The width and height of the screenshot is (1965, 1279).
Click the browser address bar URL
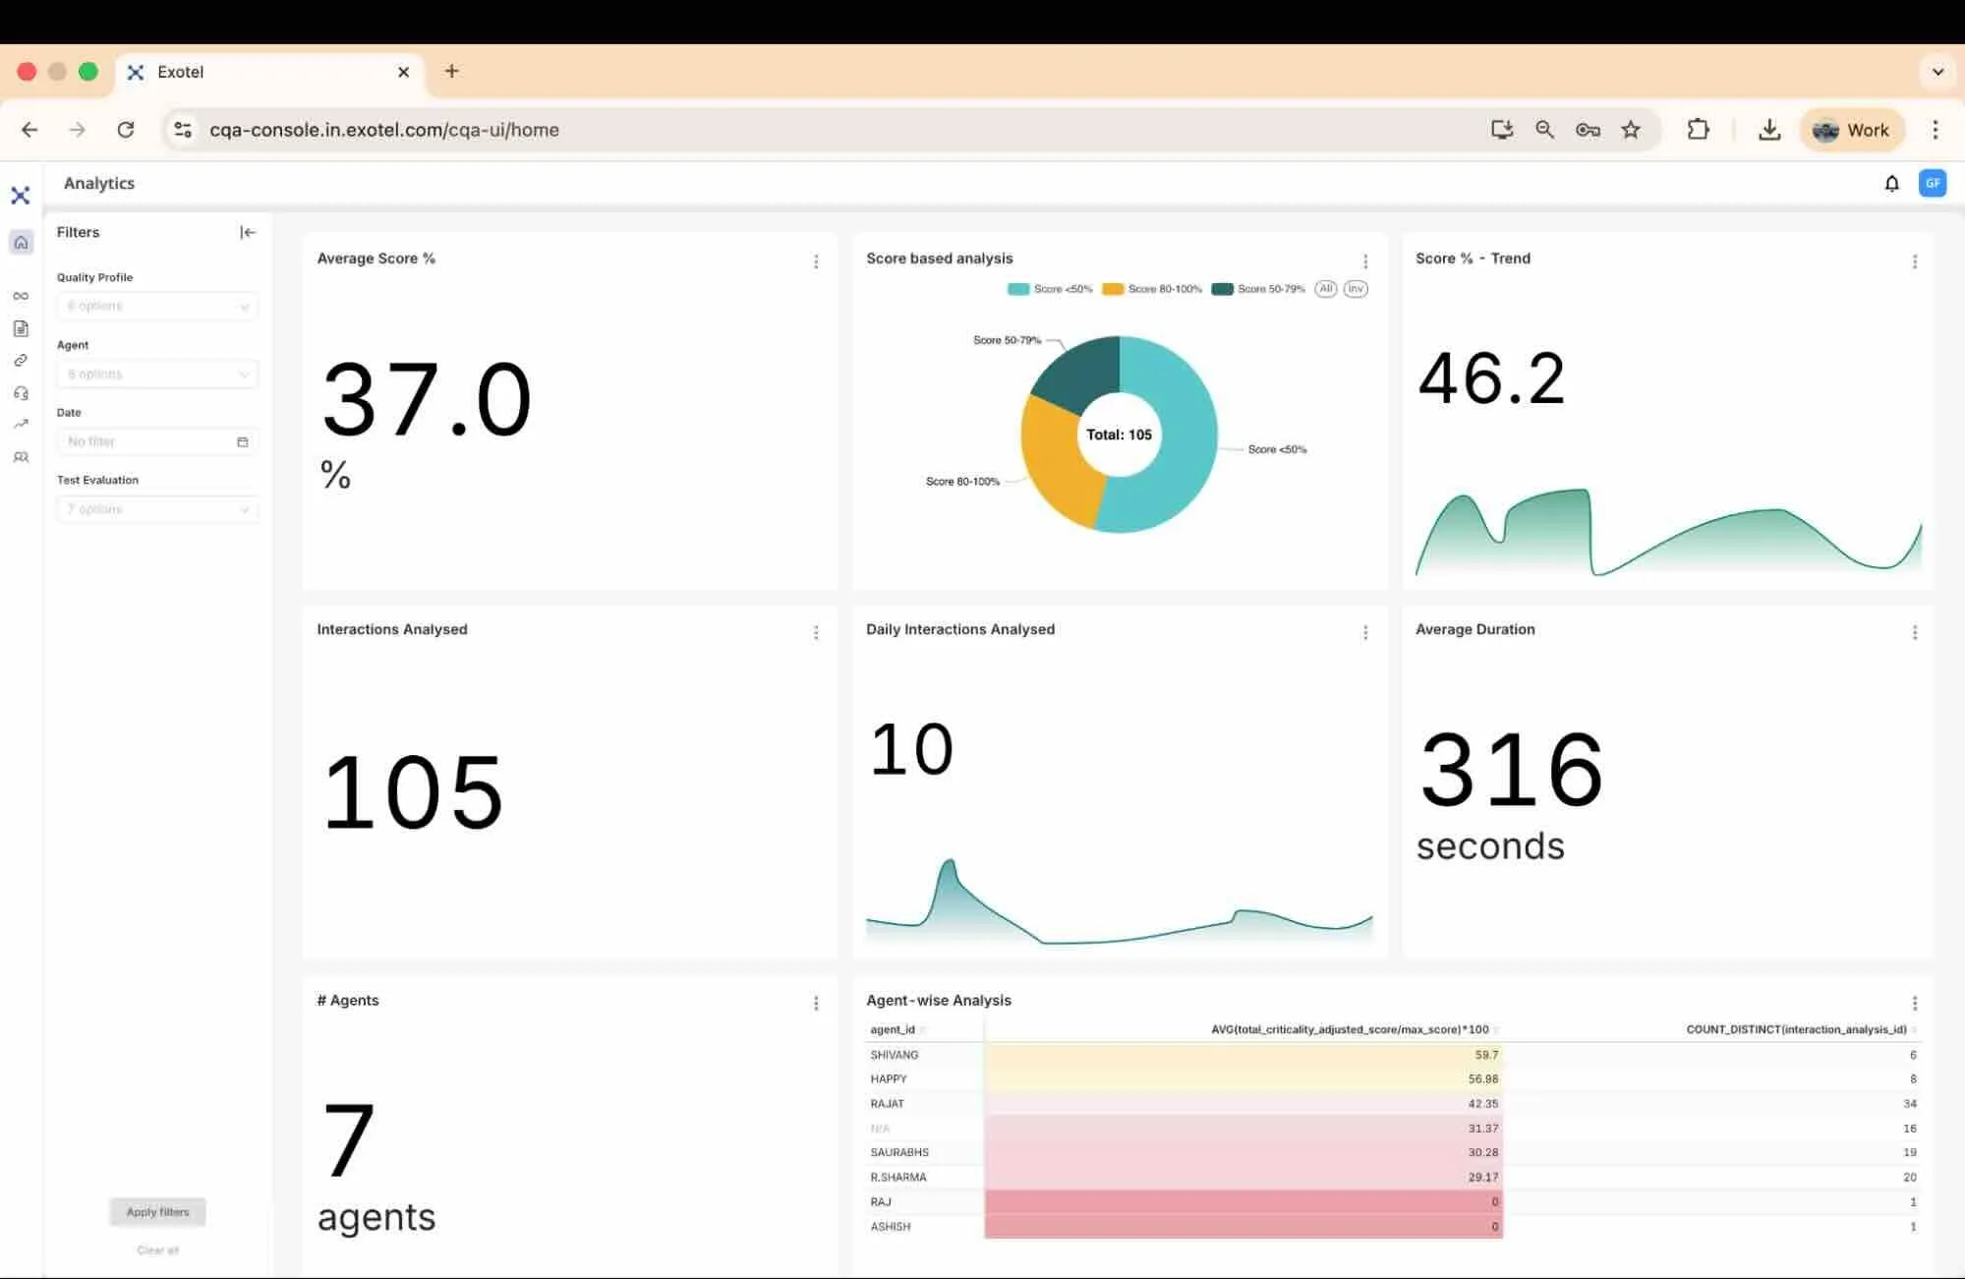383,130
